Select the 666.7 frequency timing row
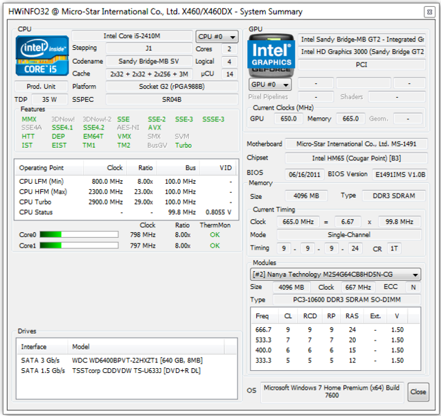The image size is (441, 416). tap(335, 329)
